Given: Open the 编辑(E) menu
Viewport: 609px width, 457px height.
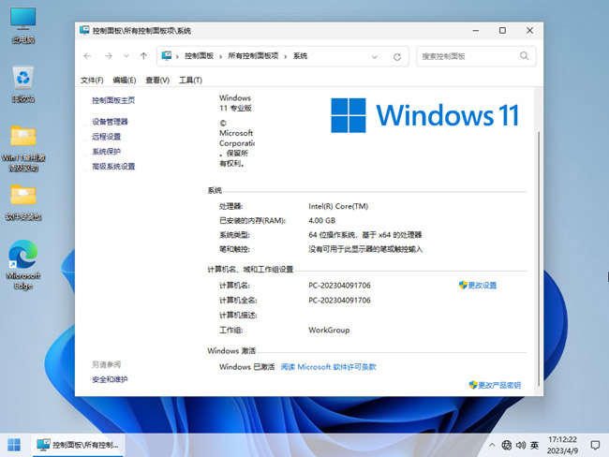Looking at the screenshot, I should 125,80.
